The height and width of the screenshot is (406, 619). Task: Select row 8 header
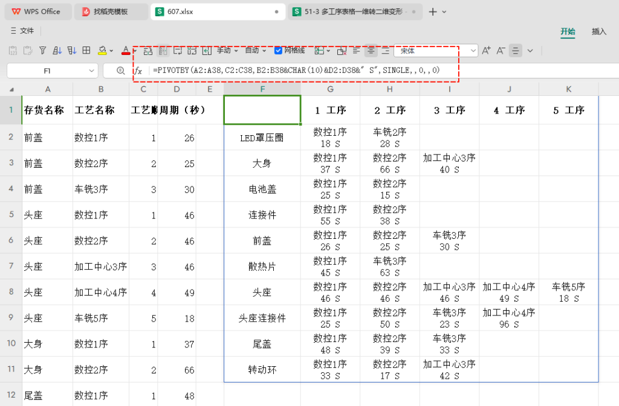(11, 292)
